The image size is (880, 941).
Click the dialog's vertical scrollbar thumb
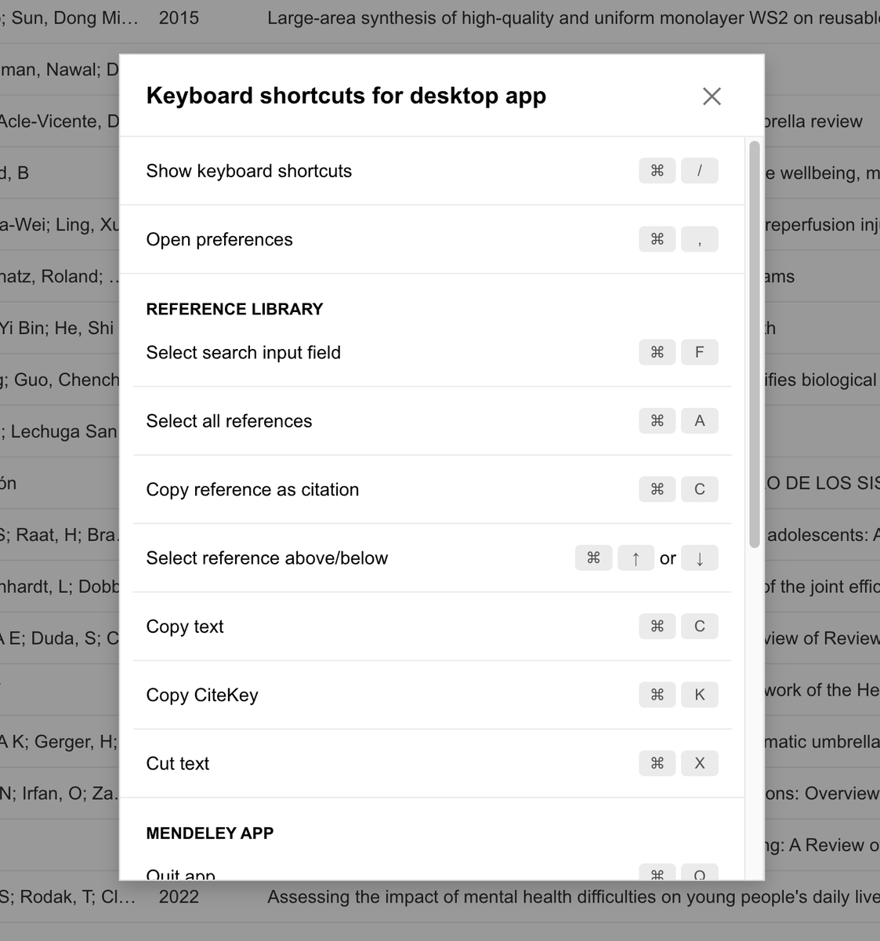tap(754, 344)
